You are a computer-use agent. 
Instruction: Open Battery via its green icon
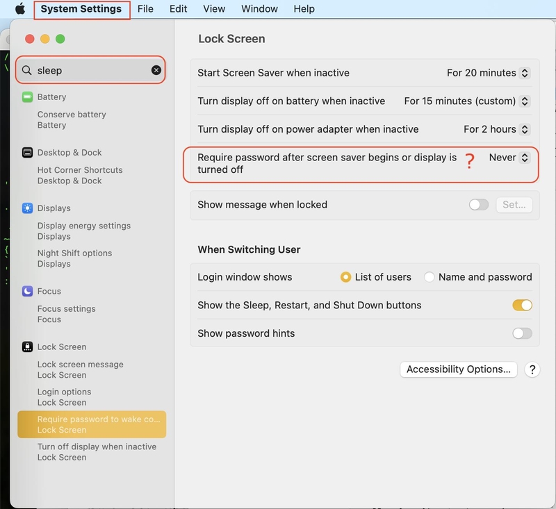click(x=27, y=97)
